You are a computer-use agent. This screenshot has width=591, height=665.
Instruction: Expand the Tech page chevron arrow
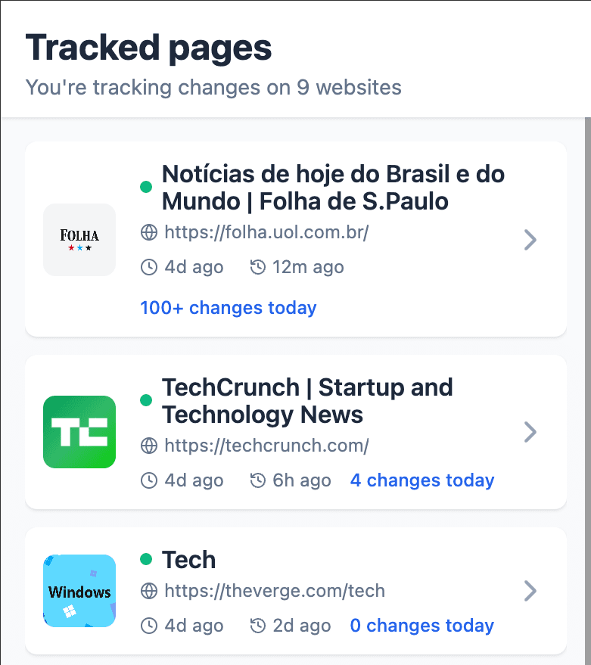530,591
